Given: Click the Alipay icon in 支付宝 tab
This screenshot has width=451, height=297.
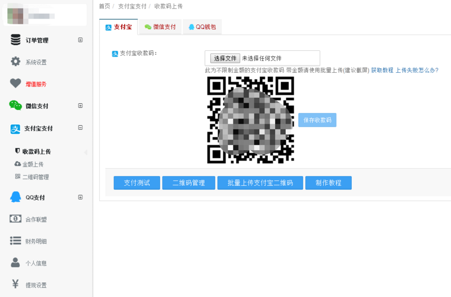Looking at the screenshot, I should pyautogui.click(x=108, y=27).
